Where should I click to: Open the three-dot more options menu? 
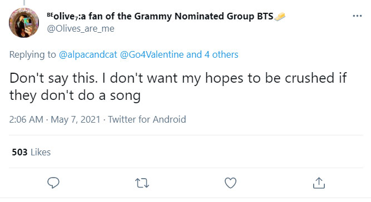pos(357,16)
